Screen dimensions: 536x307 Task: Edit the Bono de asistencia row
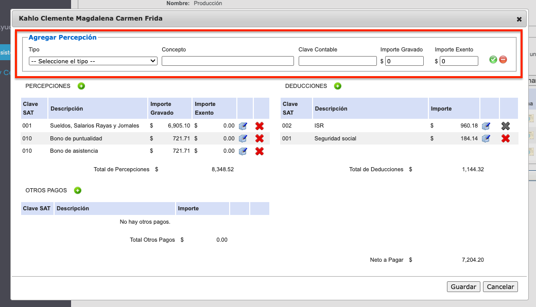[243, 151]
